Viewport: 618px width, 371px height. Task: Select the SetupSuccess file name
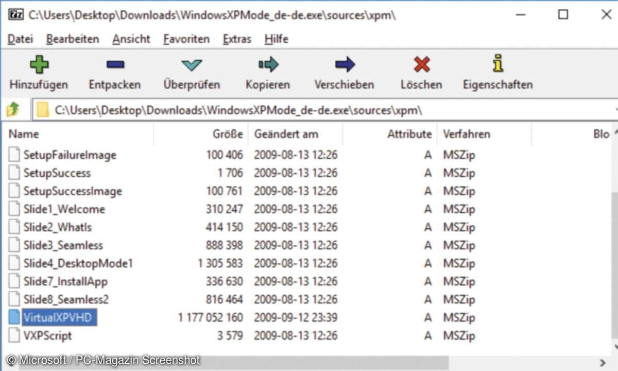[x=57, y=173]
